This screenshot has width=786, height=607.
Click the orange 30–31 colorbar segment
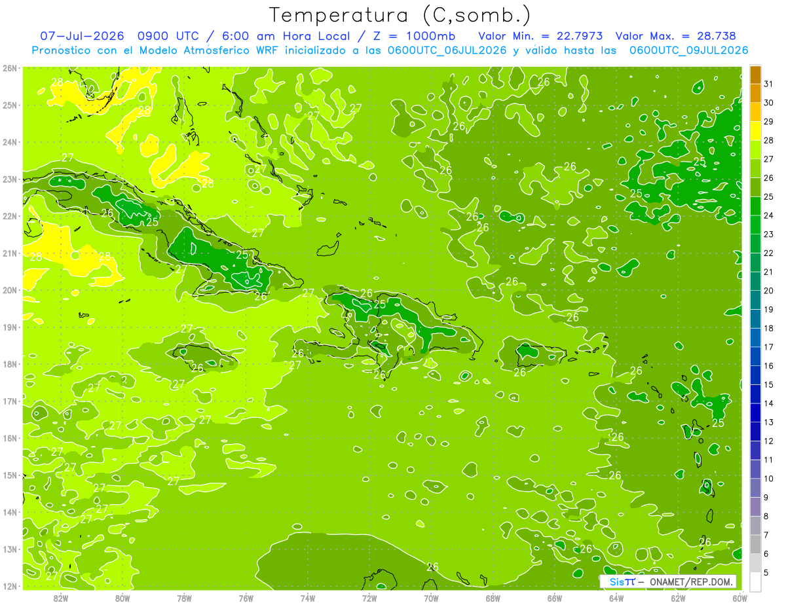755,93
